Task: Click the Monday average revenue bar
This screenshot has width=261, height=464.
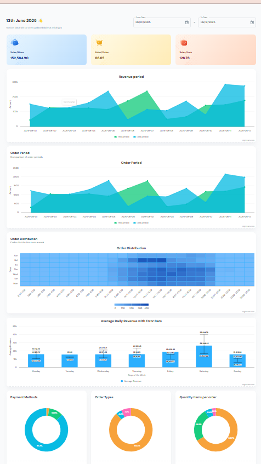Action: pos(36,360)
